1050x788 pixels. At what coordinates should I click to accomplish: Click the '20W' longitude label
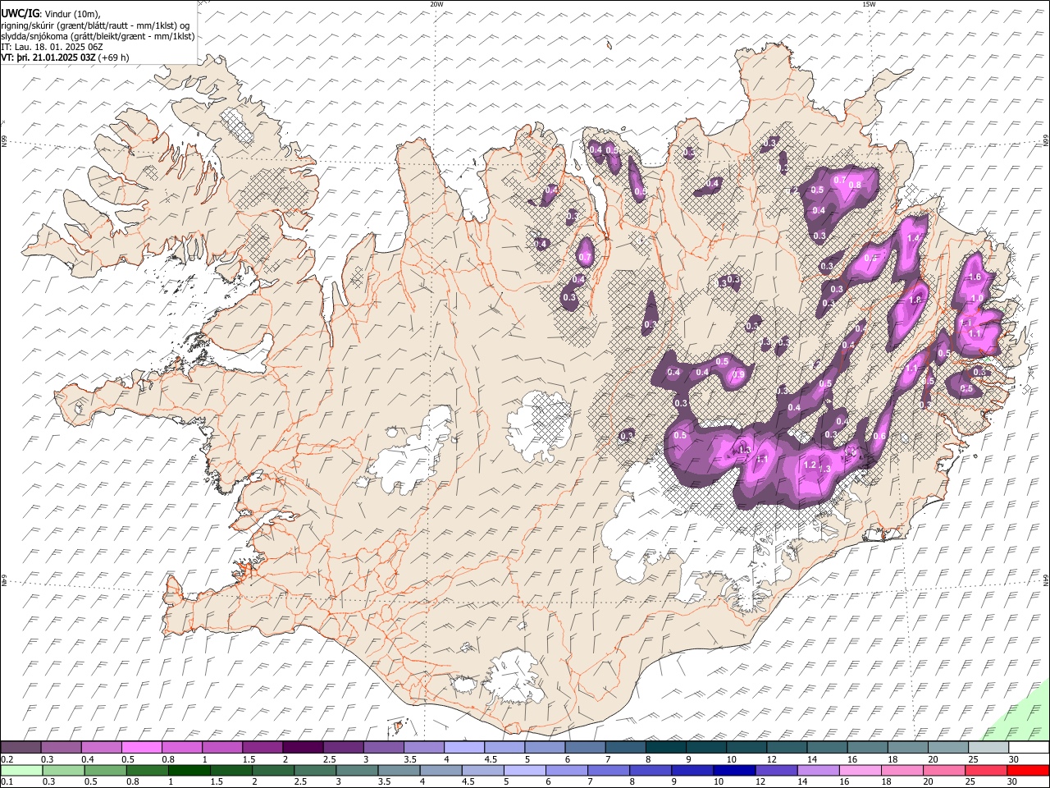point(436,4)
